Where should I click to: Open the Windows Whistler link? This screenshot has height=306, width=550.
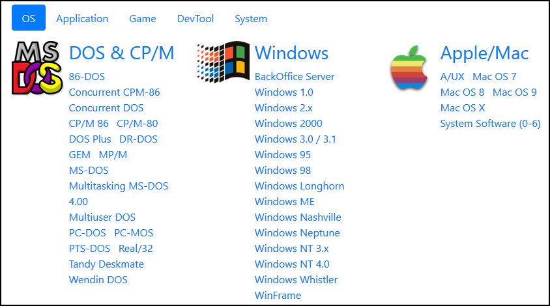296,280
